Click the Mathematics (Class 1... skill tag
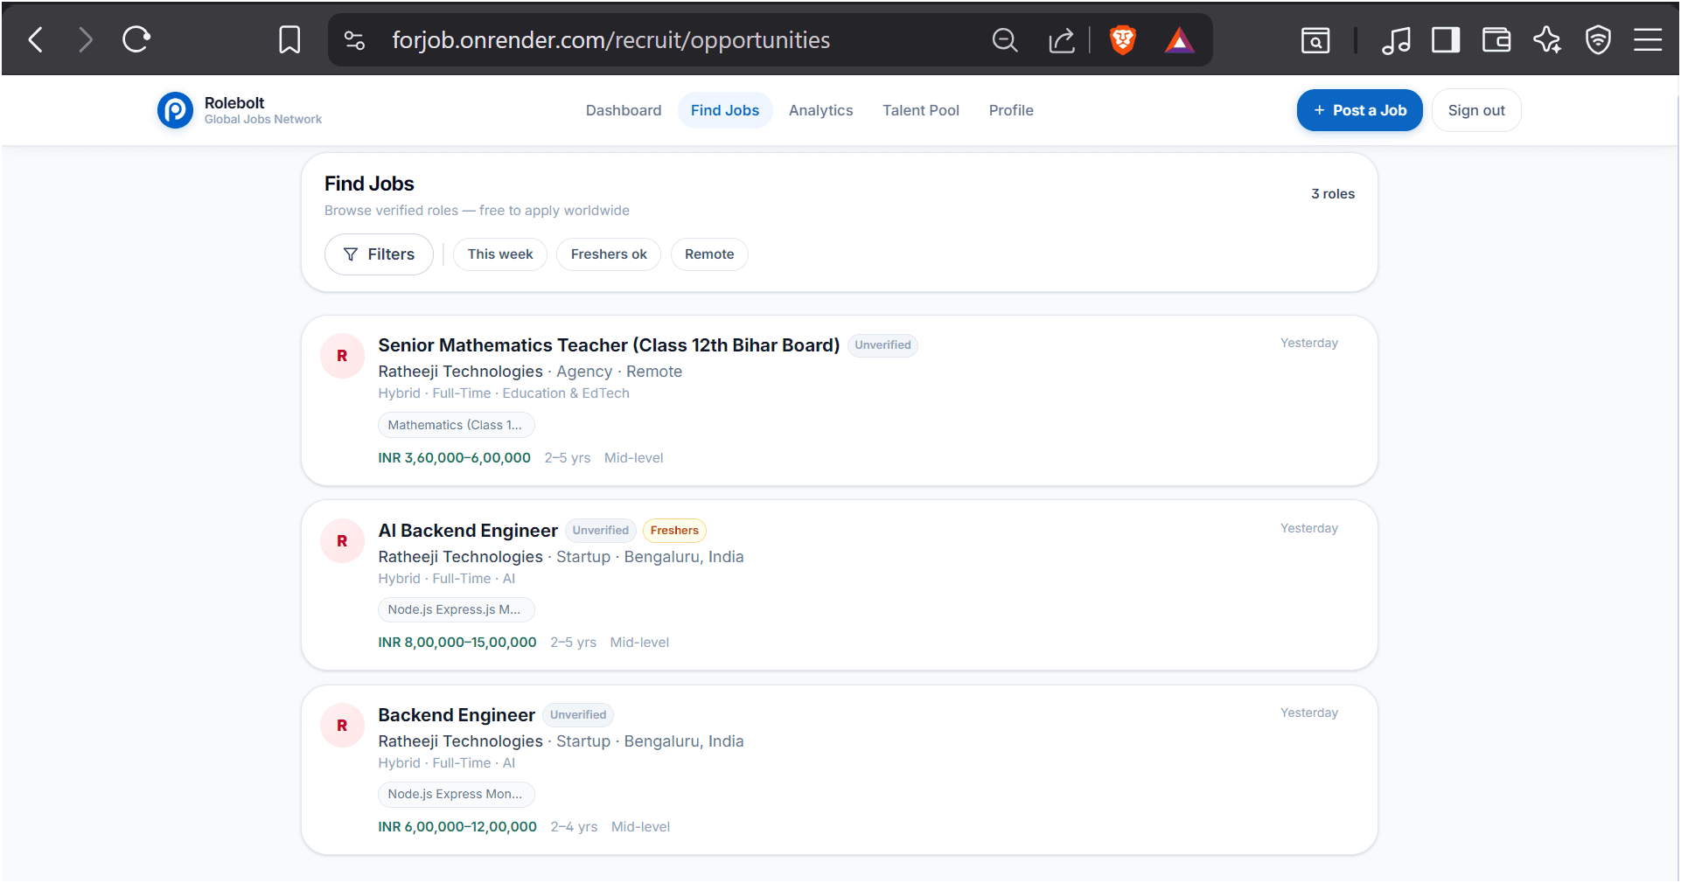This screenshot has height=883, width=1681. pos(456,425)
